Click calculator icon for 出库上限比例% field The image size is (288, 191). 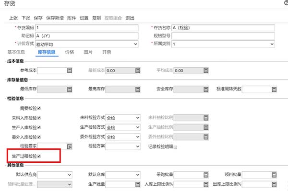click(x=274, y=184)
